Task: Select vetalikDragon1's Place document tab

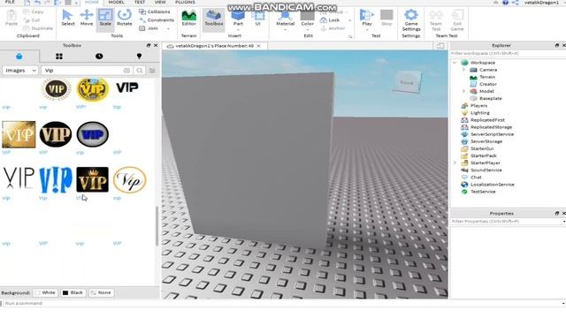Action: (x=214, y=46)
